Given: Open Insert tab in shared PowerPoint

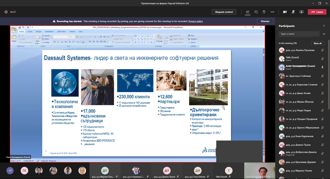Looking at the screenshot, I should coord(30,31).
